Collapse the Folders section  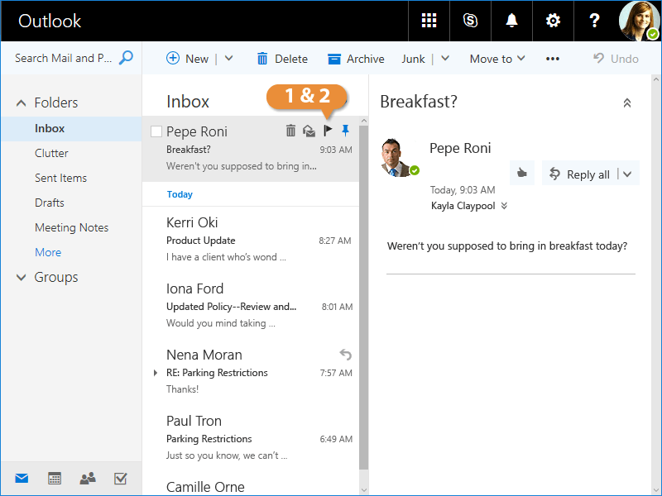coord(22,103)
